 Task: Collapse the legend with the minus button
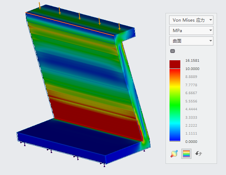click(x=172, y=51)
